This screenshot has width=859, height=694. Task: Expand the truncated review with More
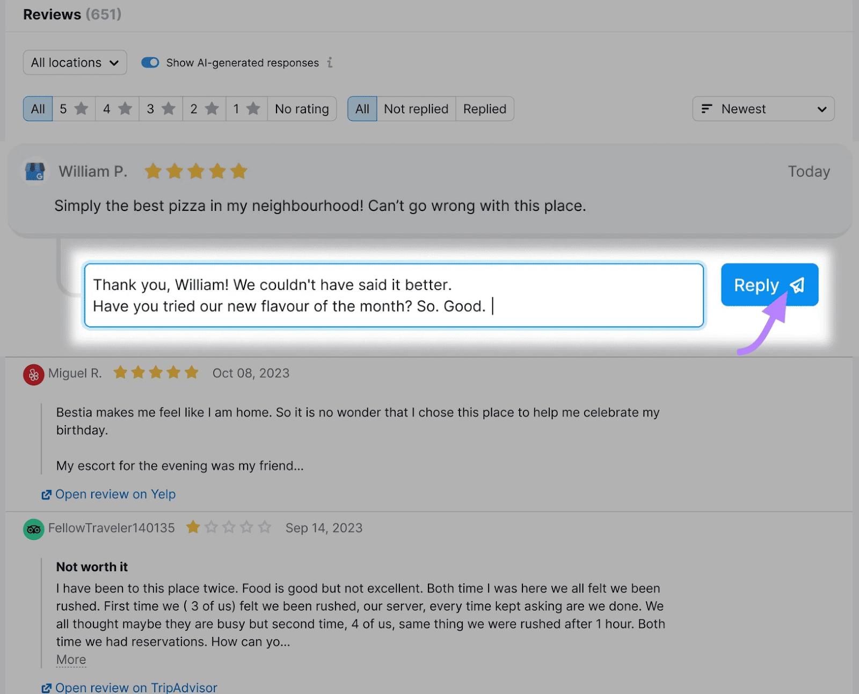click(71, 660)
